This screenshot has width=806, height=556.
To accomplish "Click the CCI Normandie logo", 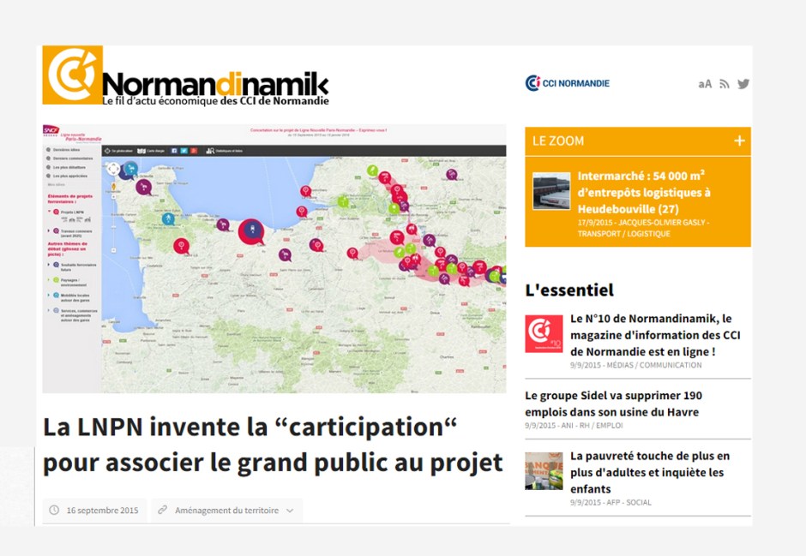I will click(567, 83).
